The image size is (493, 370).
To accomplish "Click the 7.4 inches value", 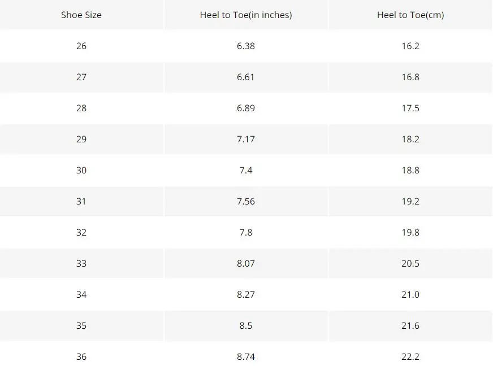I will point(246,170).
